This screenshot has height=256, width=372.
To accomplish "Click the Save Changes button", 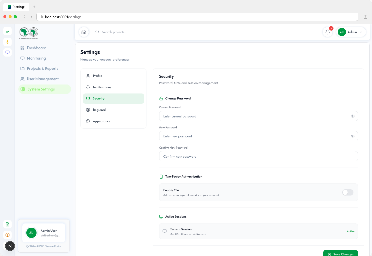I will pyautogui.click(x=340, y=253).
